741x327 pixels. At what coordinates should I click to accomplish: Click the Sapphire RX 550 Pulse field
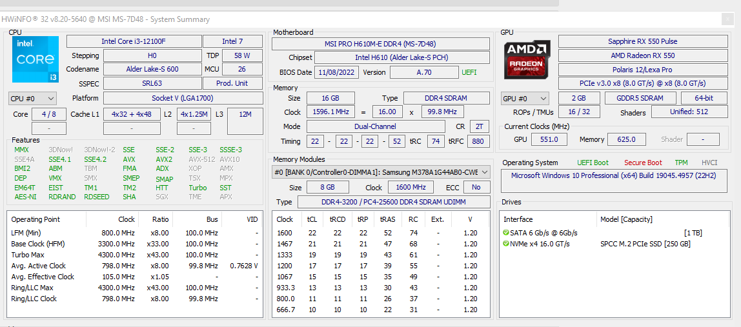[642, 41]
